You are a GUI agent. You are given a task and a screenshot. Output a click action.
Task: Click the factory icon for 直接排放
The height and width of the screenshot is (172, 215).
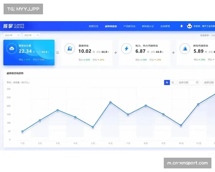[x=70, y=49]
